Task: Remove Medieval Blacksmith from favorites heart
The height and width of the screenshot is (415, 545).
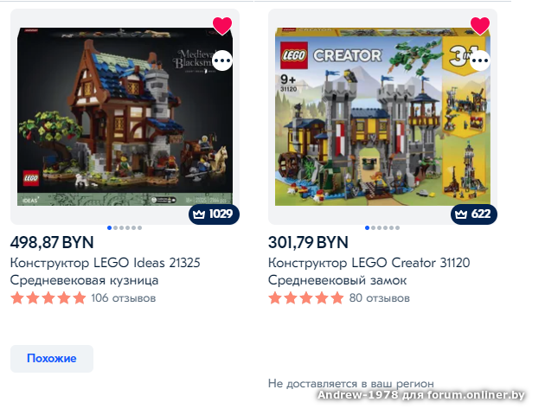Action: (x=222, y=26)
